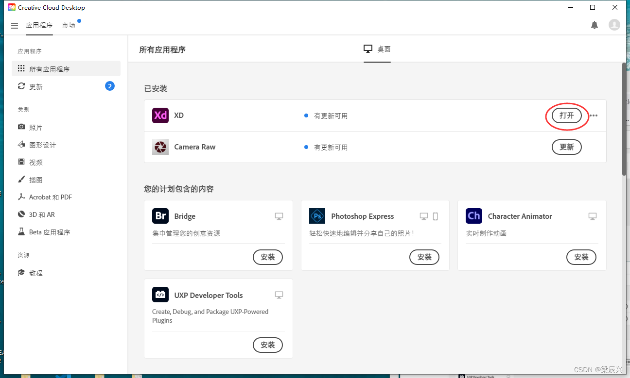This screenshot has height=378, width=630.
Task: Click the desktop icon on Photoshop Express card
Action: coord(424,216)
